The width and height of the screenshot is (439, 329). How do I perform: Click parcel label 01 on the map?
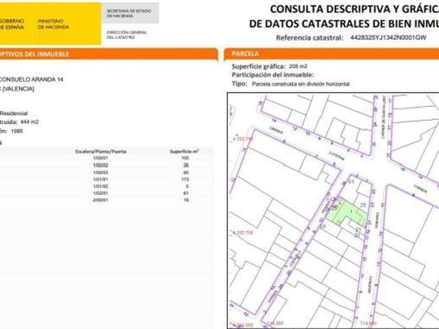point(351,182)
